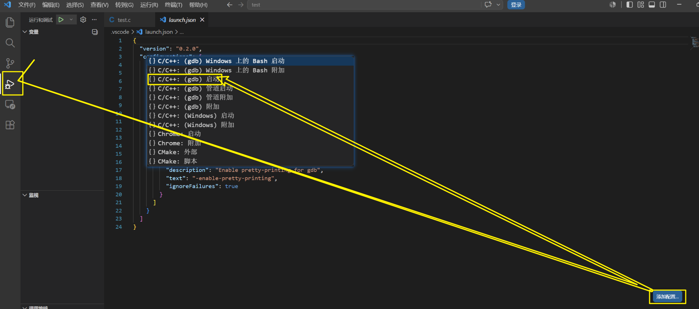Screen dimensions: 699x309
Task: Open the debug configuration dropdown arrow
Action: coord(71,20)
